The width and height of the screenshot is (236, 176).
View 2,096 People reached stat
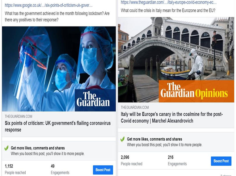131,160
